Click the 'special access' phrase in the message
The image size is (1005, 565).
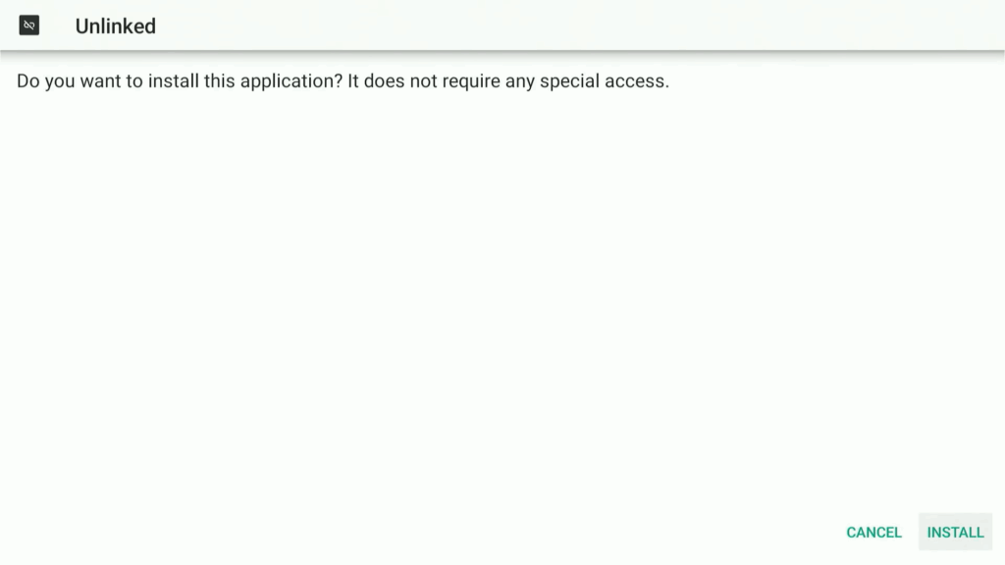click(604, 81)
